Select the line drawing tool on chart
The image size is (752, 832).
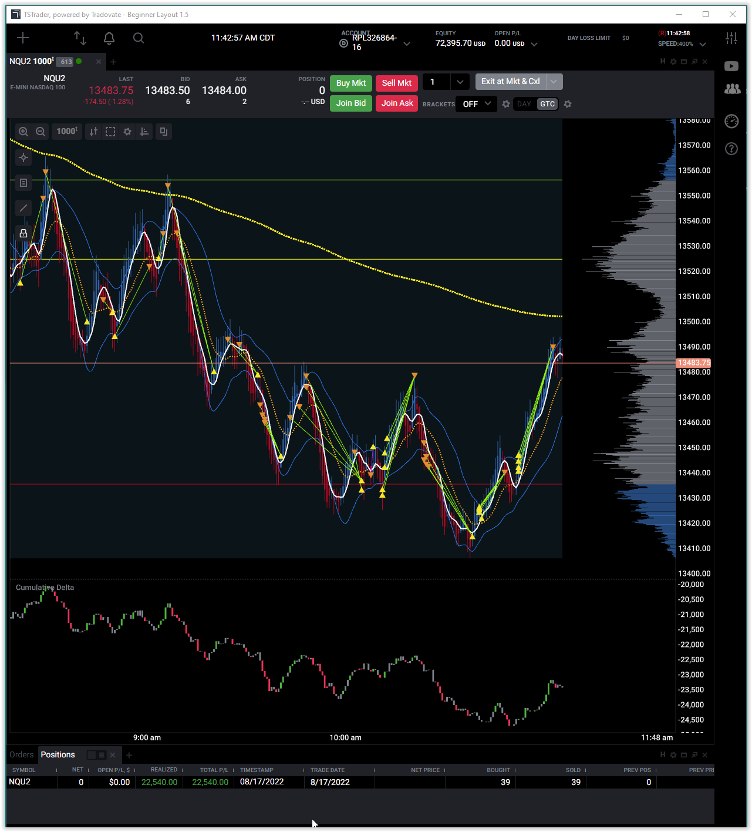point(23,208)
